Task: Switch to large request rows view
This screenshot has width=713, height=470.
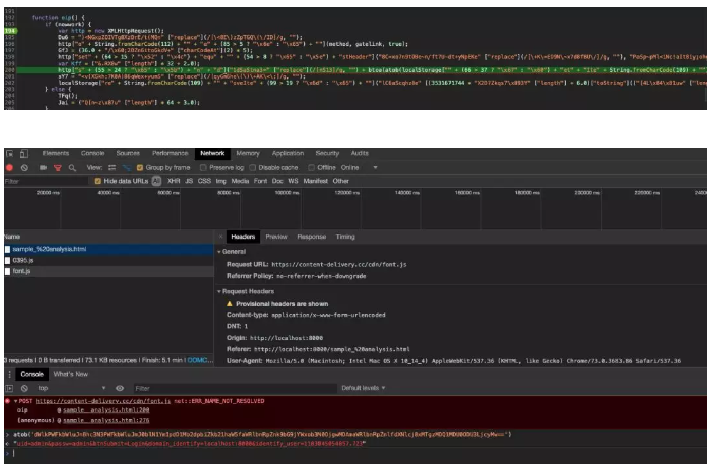Action: tap(112, 168)
